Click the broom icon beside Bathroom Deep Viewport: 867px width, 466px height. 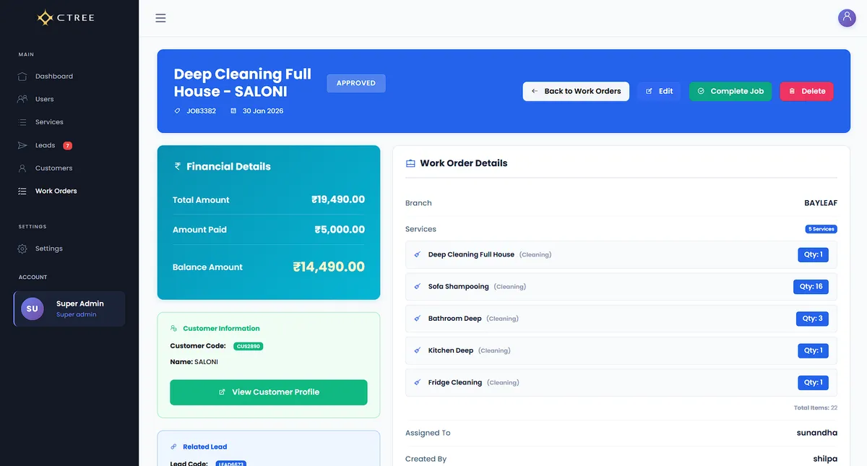tap(417, 319)
